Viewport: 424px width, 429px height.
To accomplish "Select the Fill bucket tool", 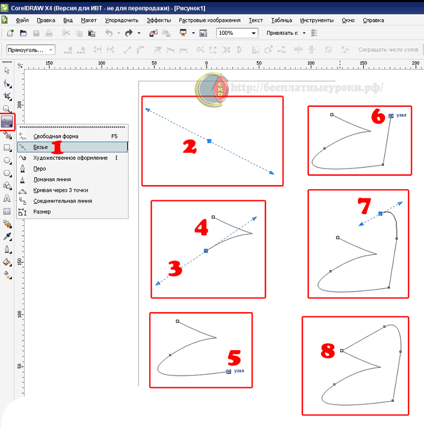I will pos(7,262).
